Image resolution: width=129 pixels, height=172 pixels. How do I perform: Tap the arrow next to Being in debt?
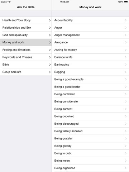point(126,153)
